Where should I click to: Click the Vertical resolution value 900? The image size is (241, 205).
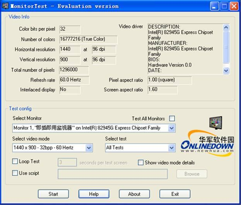70,60
